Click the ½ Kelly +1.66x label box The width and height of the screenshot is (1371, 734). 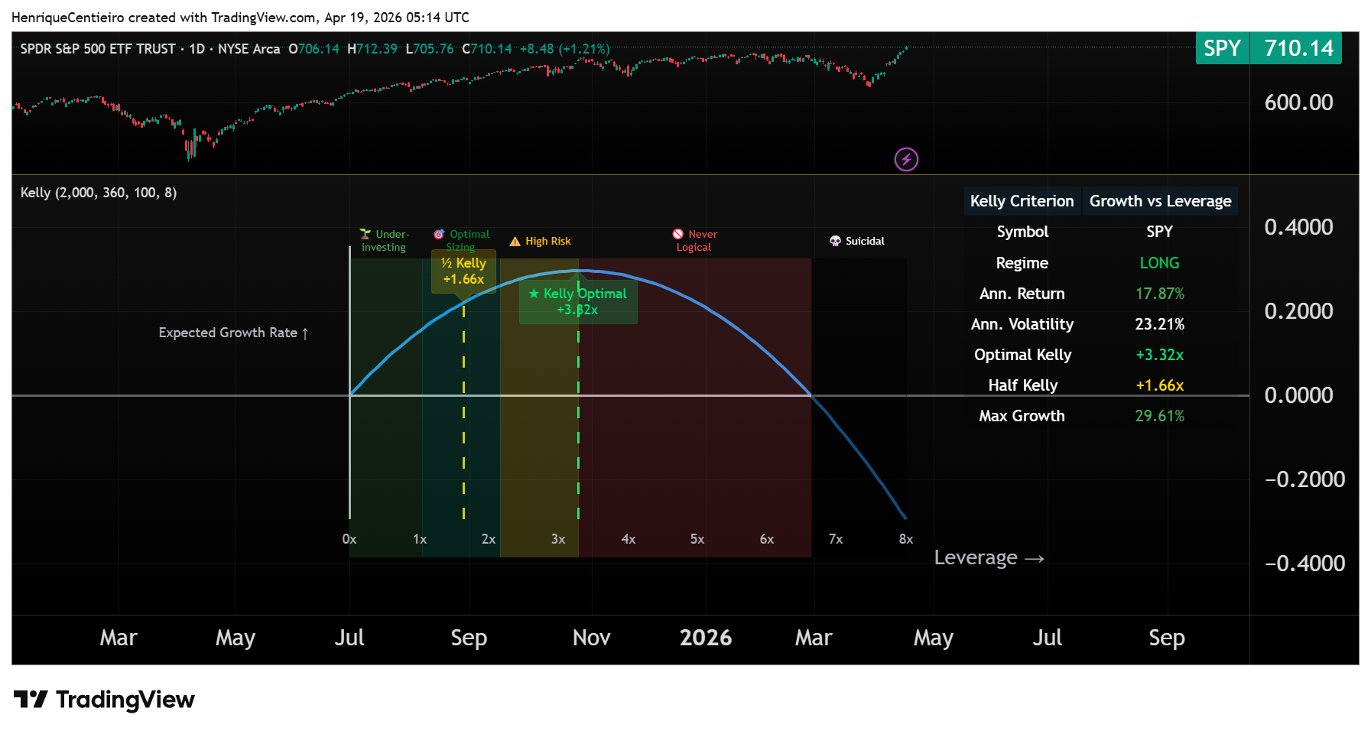coord(463,271)
